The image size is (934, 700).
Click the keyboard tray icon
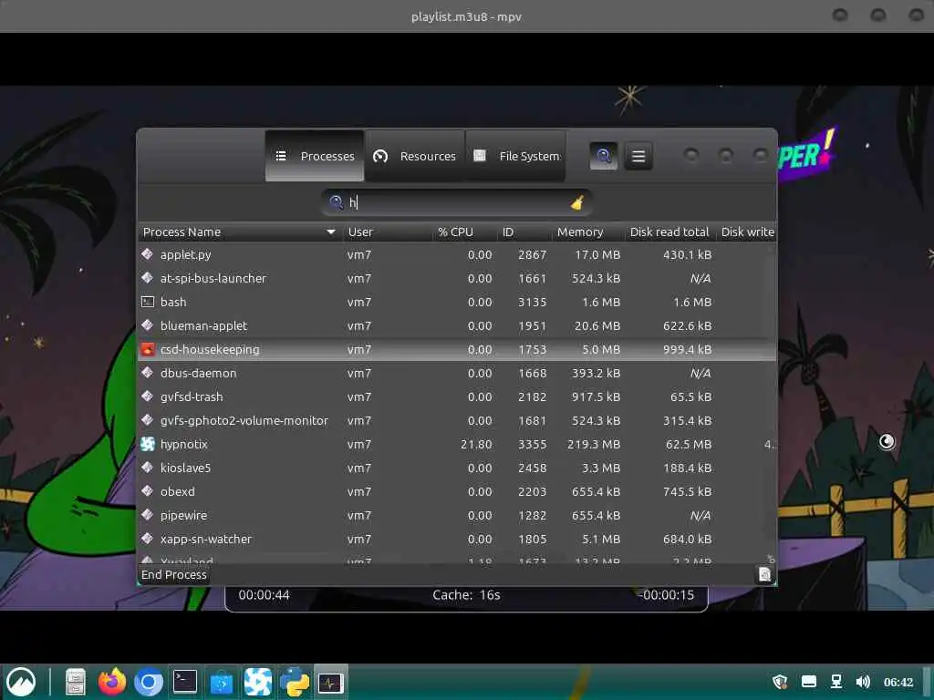(x=808, y=682)
